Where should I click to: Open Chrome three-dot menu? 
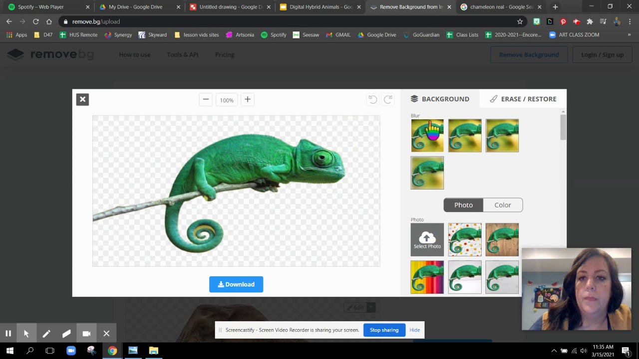click(x=630, y=21)
